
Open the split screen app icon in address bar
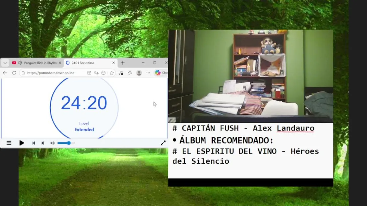pos(89,73)
